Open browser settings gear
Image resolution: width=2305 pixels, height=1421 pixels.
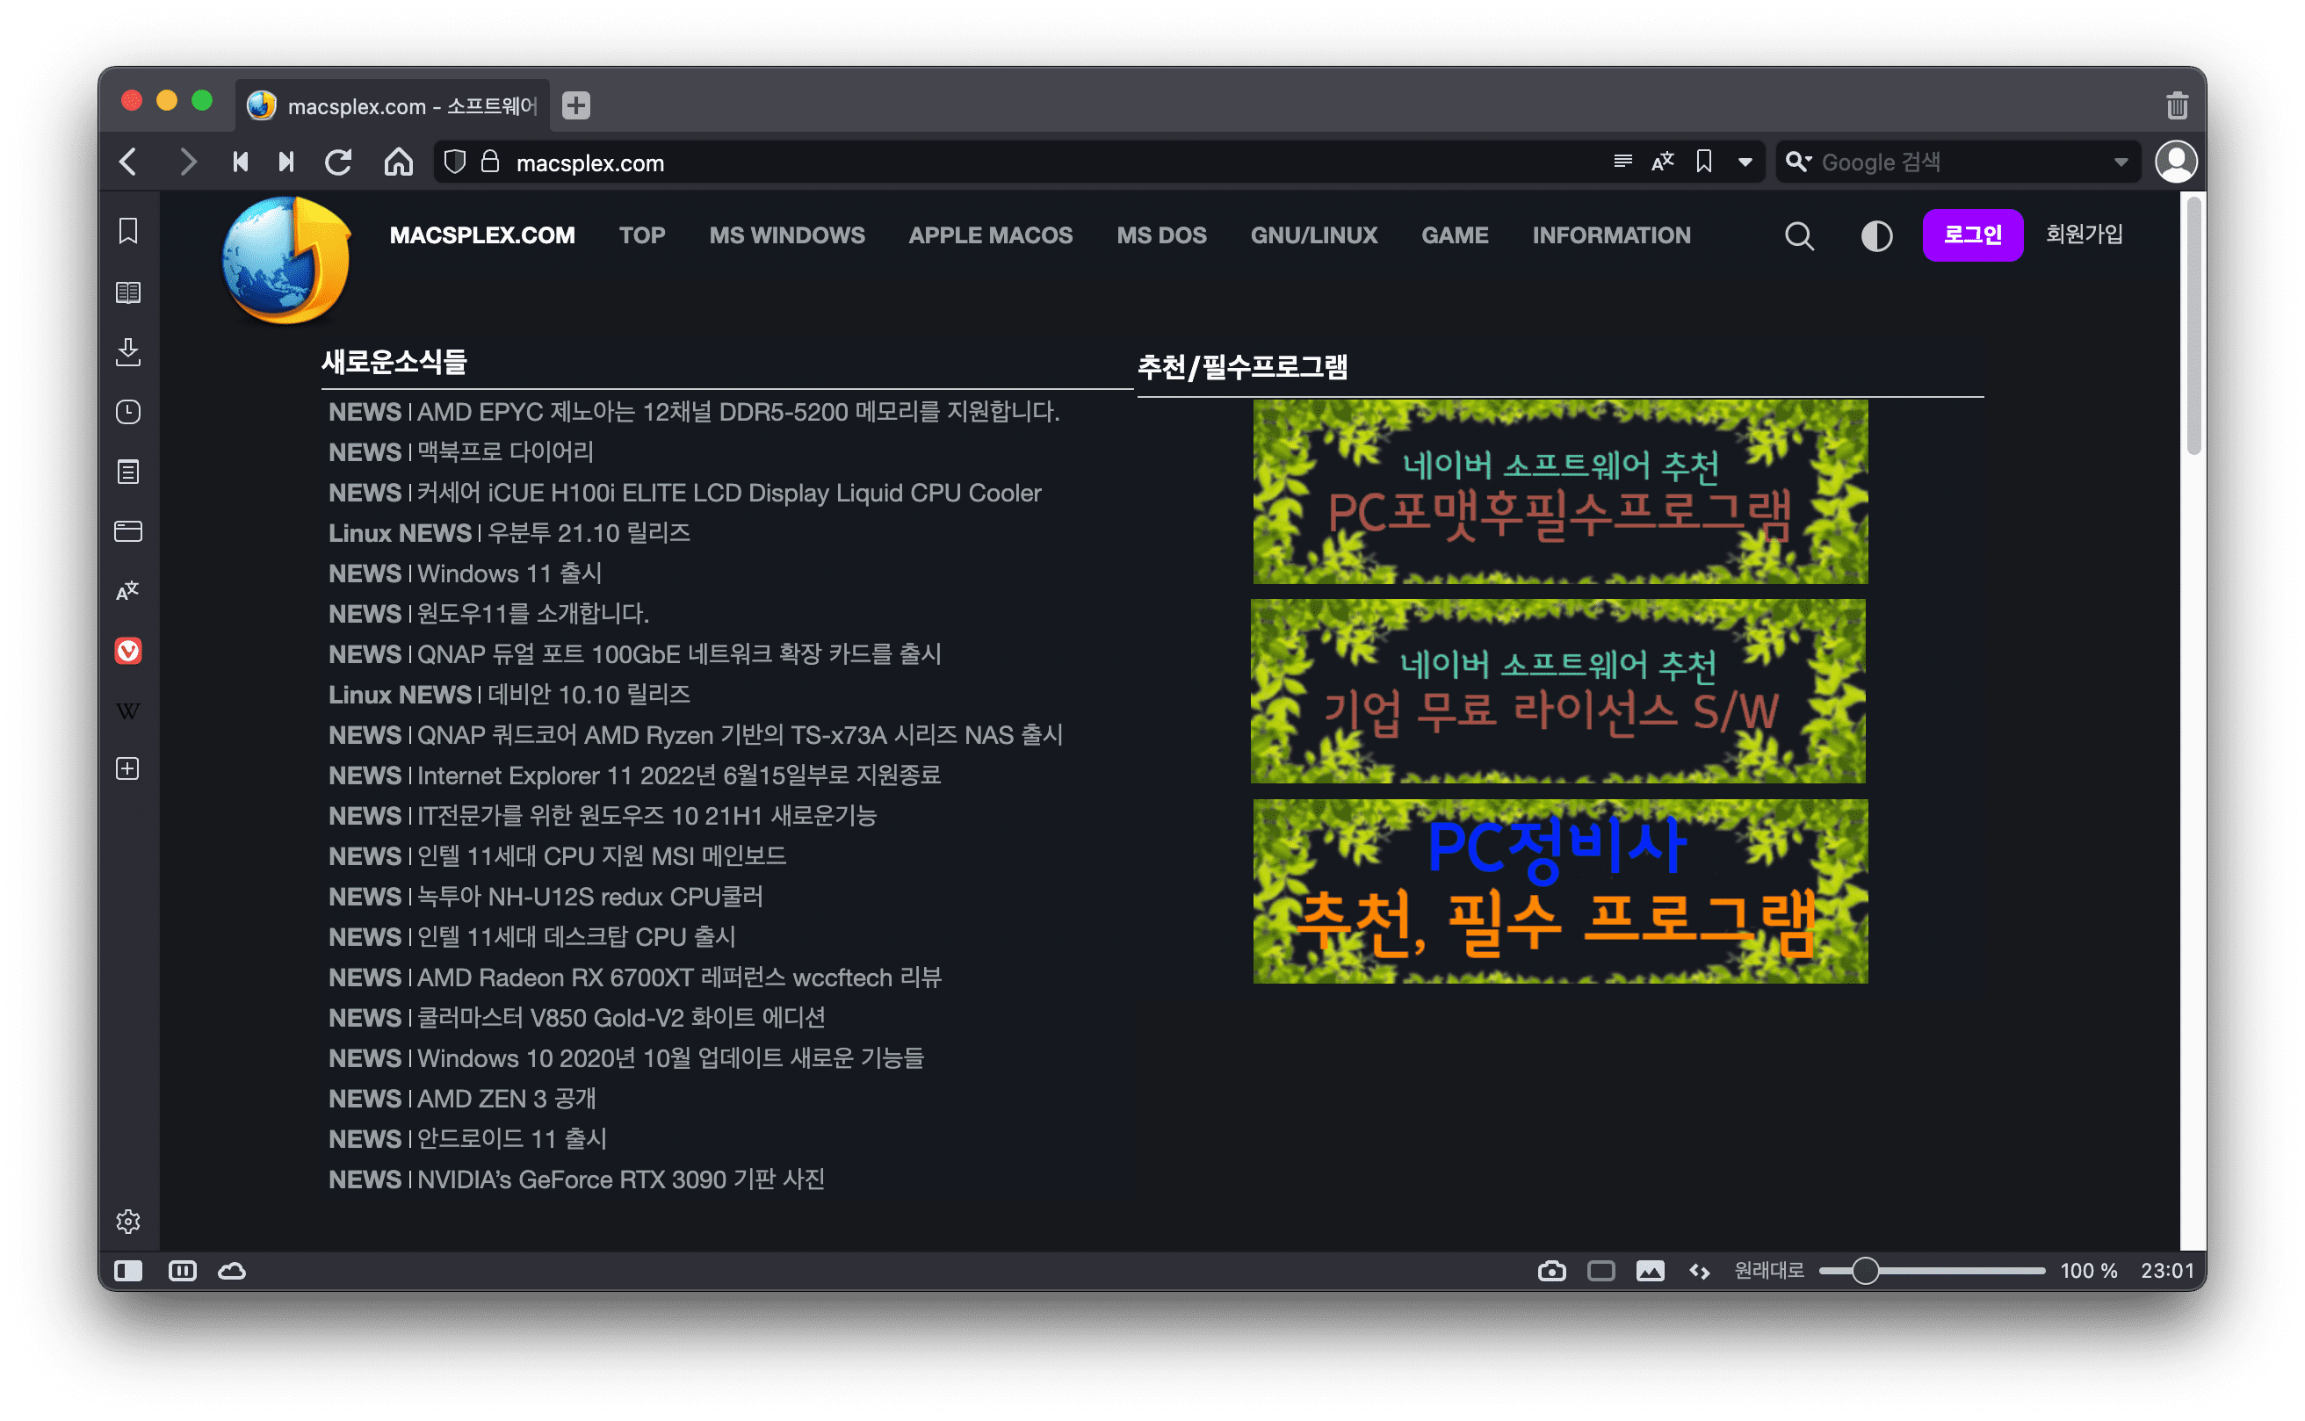pyautogui.click(x=129, y=1221)
